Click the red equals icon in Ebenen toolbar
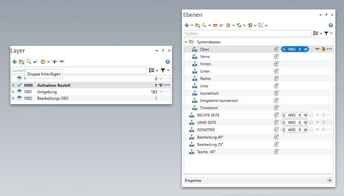The image size is (344, 196). tap(215, 25)
